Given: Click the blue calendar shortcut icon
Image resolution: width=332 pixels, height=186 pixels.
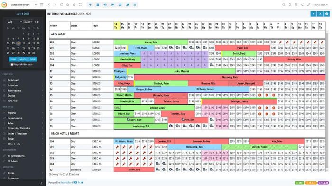Looking at the screenshot, I should (x=98, y=5).
